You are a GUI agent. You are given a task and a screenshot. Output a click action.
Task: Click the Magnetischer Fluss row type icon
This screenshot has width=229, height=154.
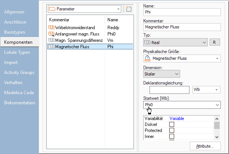(x=51, y=47)
